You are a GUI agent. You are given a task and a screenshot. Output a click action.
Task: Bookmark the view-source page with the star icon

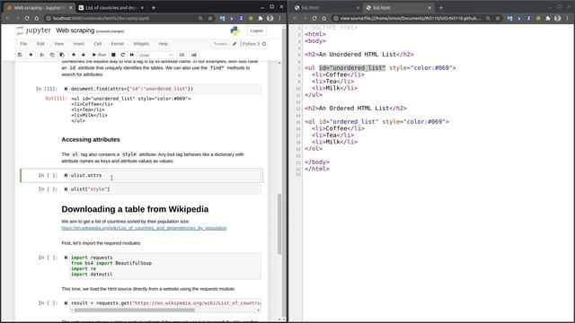tap(498, 18)
